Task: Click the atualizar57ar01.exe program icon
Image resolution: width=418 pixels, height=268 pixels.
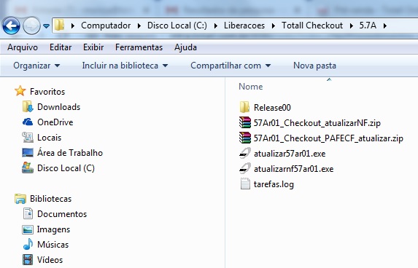Action: point(245,153)
